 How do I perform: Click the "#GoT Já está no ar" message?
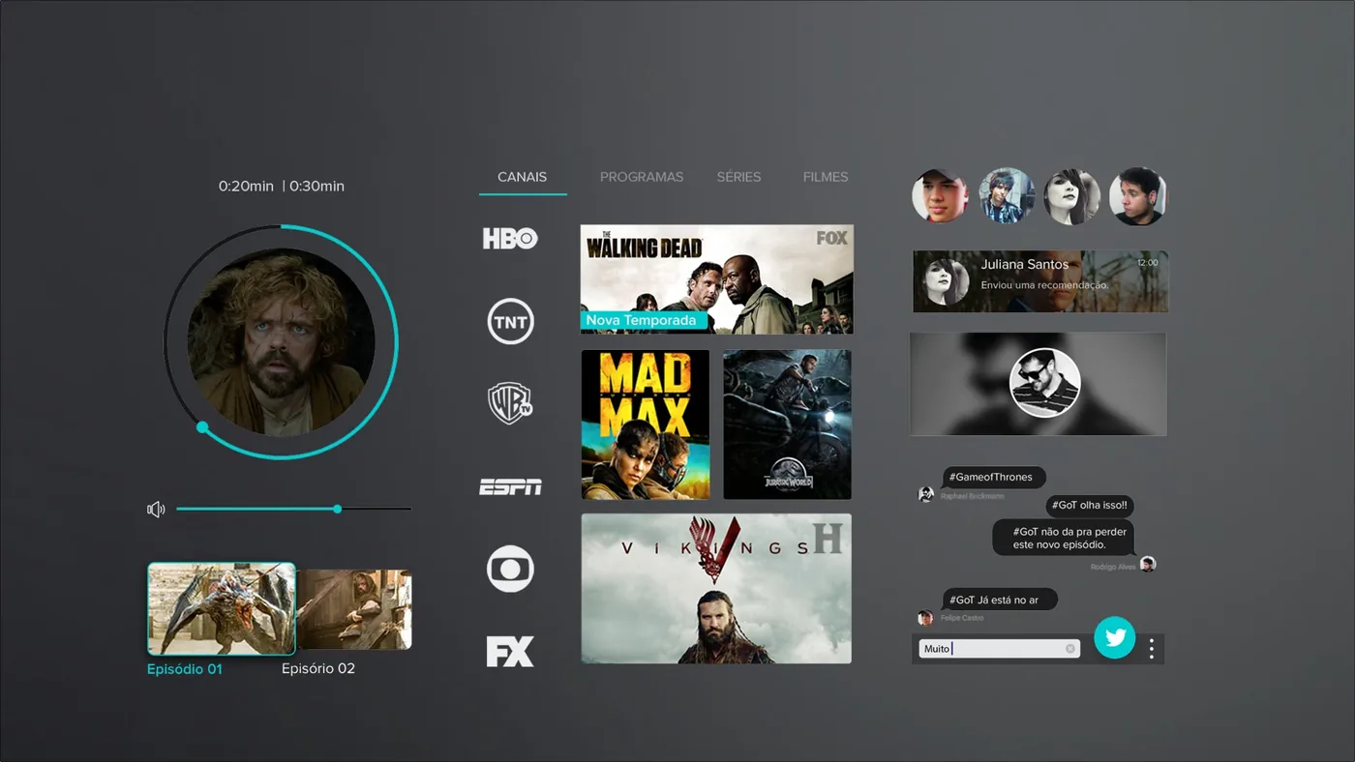coord(1000,600)
